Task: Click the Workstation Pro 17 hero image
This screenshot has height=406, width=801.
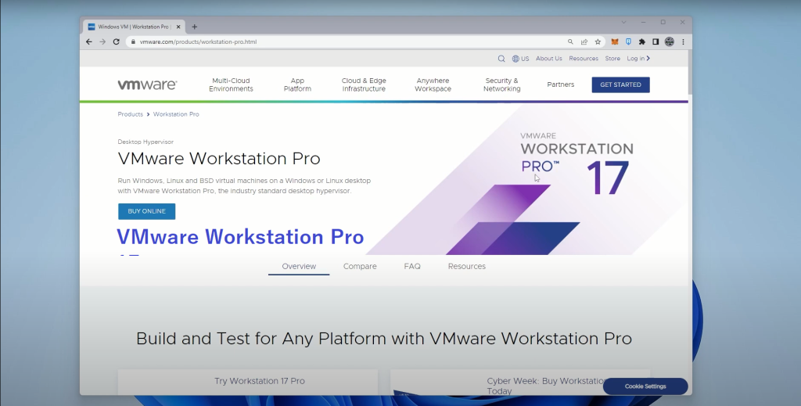Action: click(x=526, y=178)
